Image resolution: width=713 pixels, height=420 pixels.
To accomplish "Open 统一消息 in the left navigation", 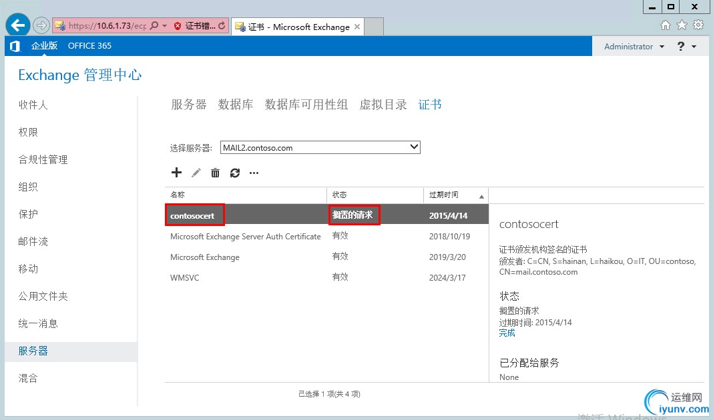I will coord(38,323).
